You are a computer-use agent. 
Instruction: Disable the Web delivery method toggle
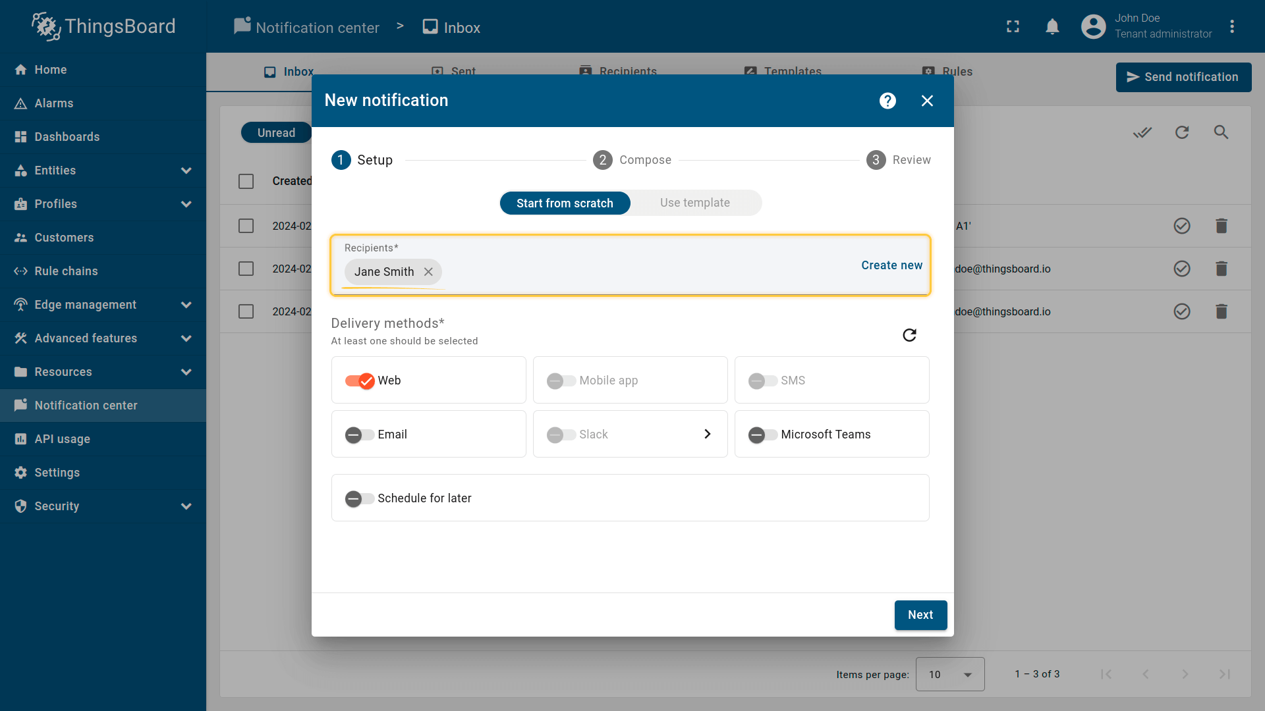pyautogui.click(x=360, y=381)
